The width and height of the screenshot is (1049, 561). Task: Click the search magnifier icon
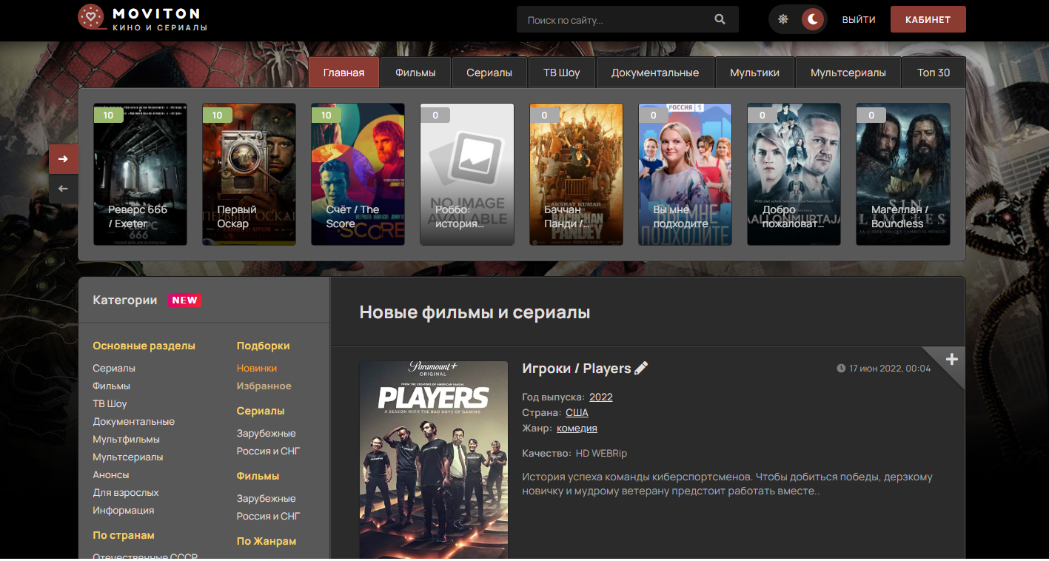point(720,20)
